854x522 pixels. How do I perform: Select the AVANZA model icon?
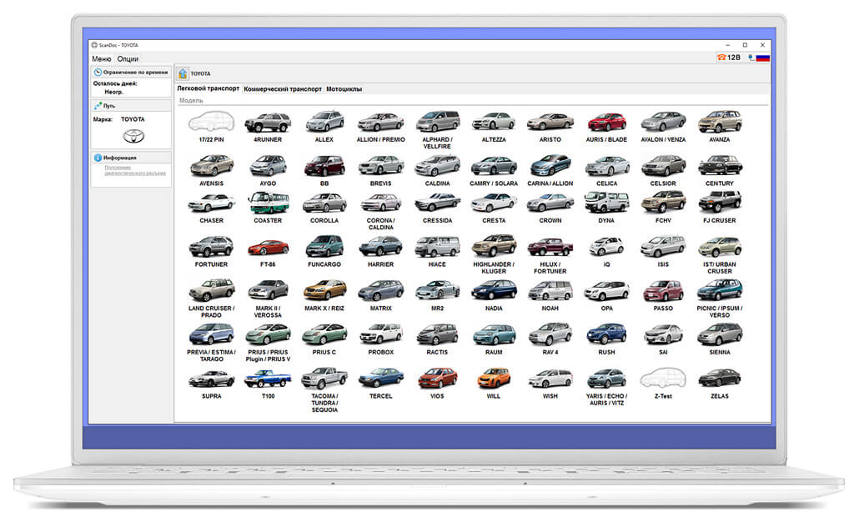tap(720, 122)
